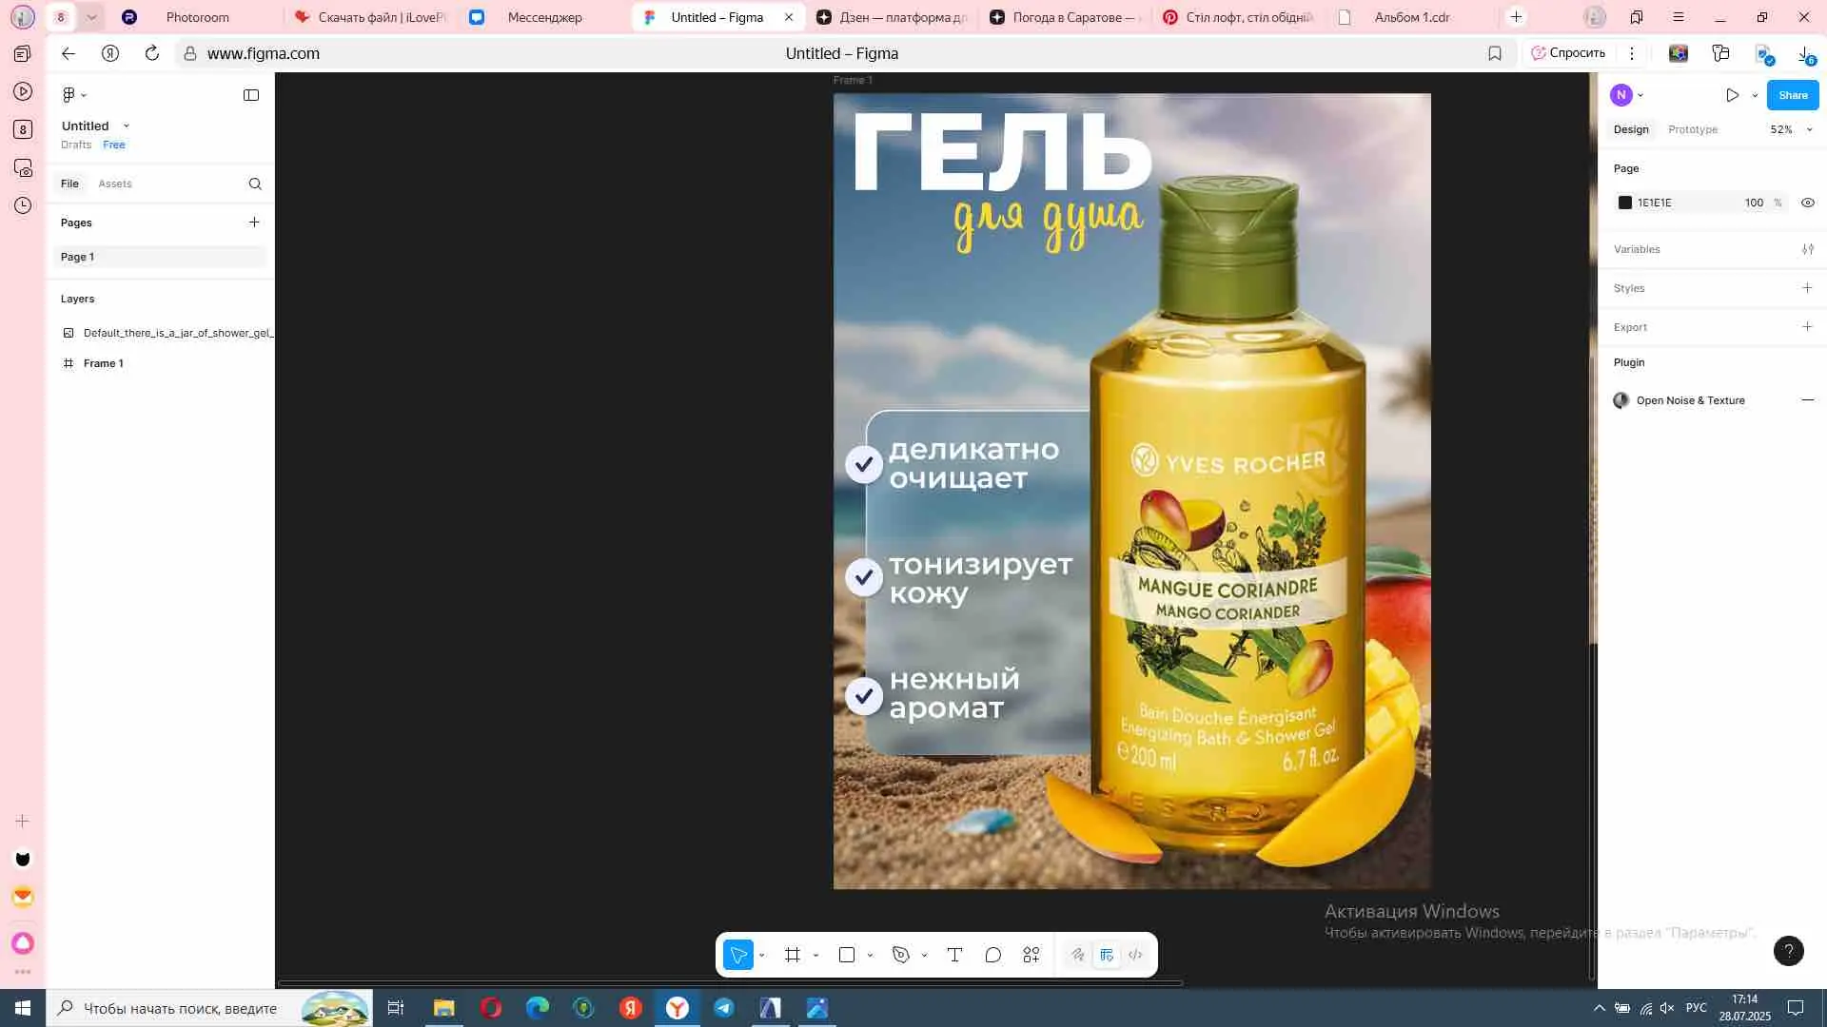1827x1027 pixels.
Task: Open the Frame tool options chevron
Action: [816, 956]
